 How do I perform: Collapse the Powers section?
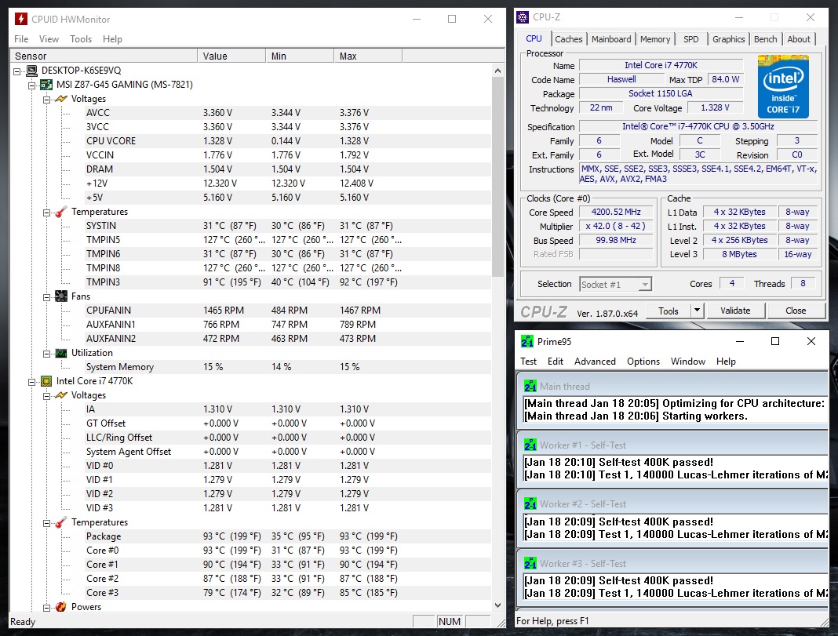coord(47,607)
